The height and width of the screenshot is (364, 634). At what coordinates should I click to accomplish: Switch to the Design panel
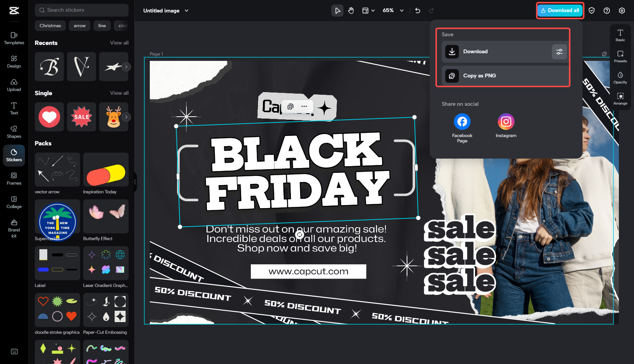(14, 62)
